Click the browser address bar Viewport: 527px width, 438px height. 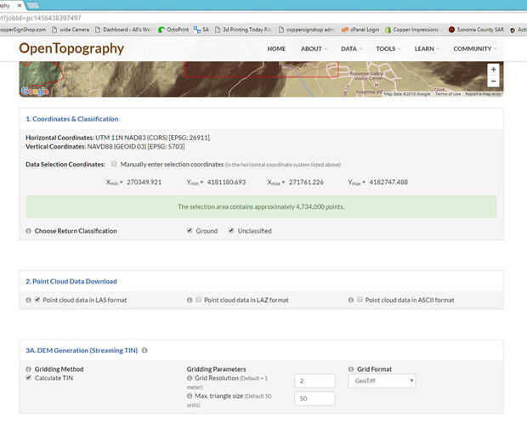262,18
